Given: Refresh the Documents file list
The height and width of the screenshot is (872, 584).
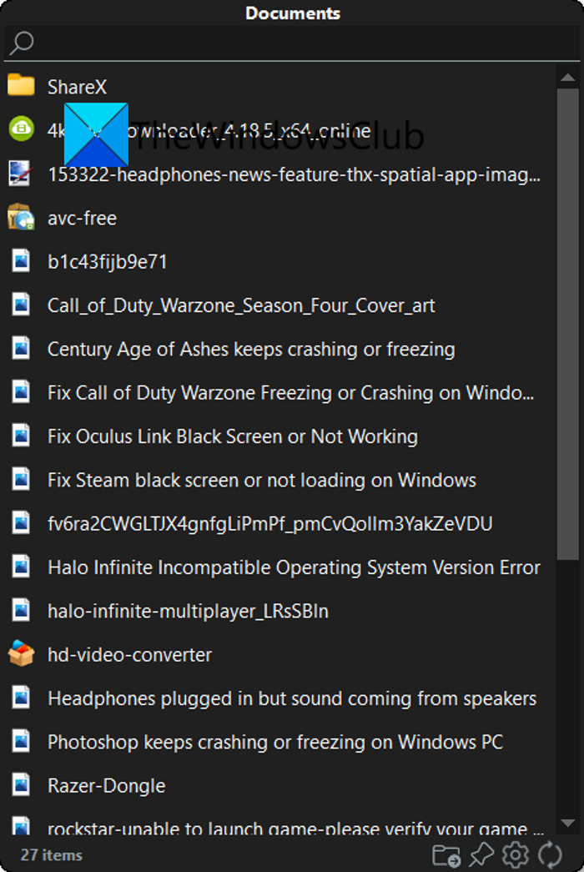Looking at the screenshot, I should click(x=550, y=854).
